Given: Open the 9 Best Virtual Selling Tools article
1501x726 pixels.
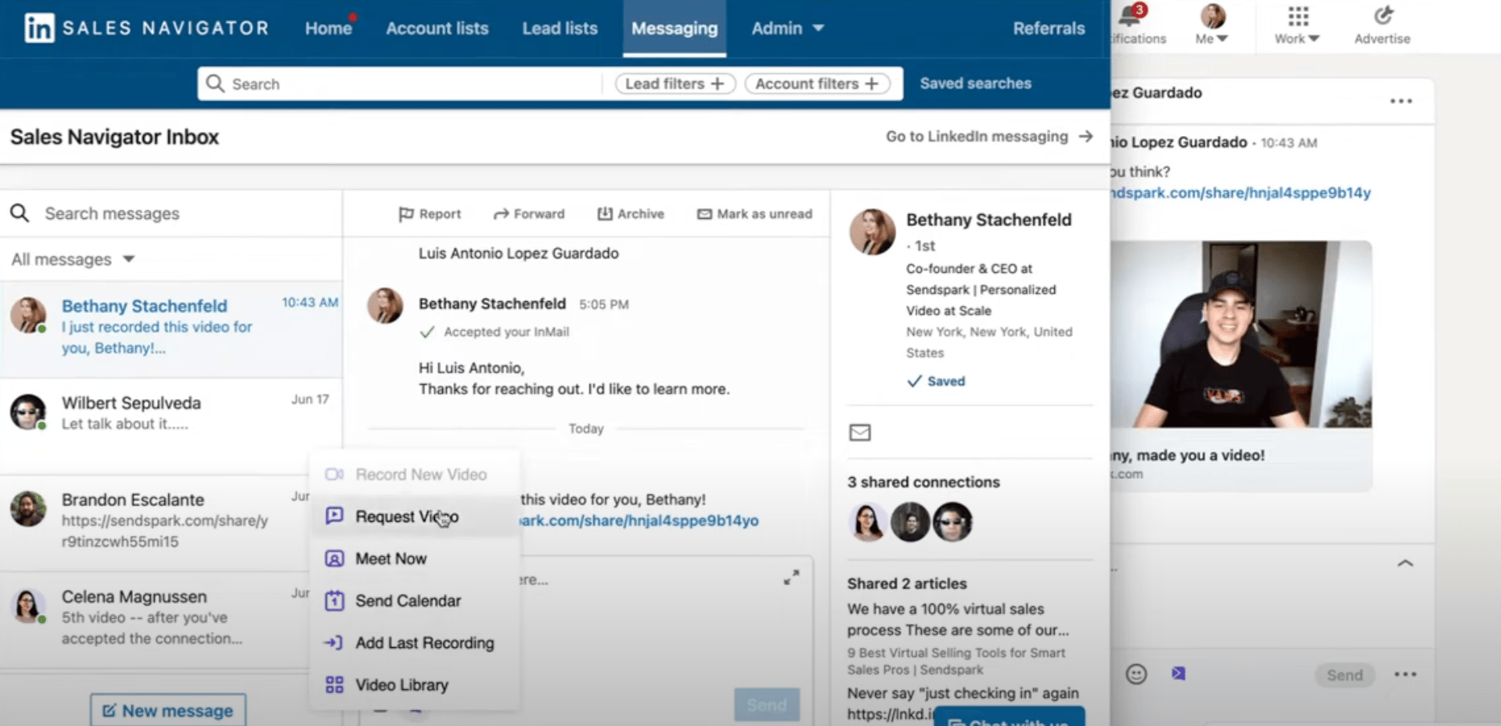Looking at the screenshot, I should point(956,661).
